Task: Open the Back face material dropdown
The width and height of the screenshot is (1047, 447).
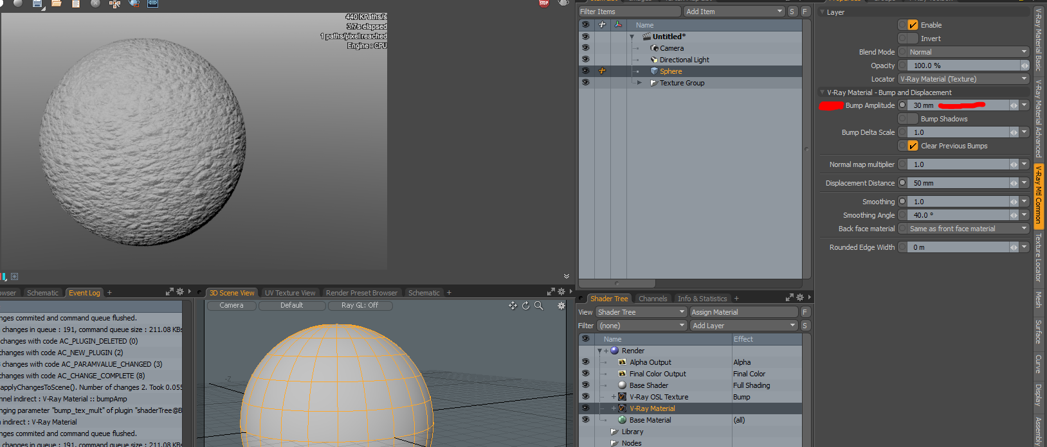Action: tap(968, 229)
